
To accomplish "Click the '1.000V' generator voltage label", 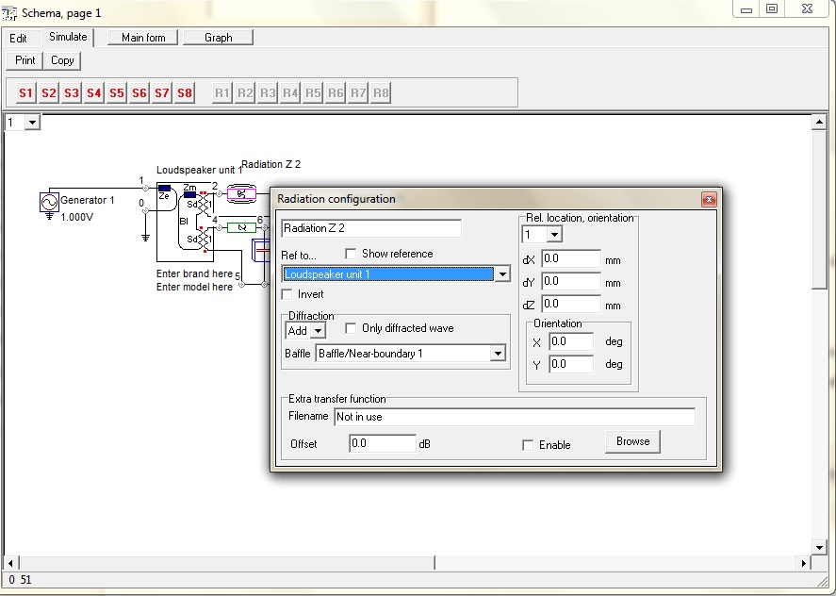I will click(76, 217).
